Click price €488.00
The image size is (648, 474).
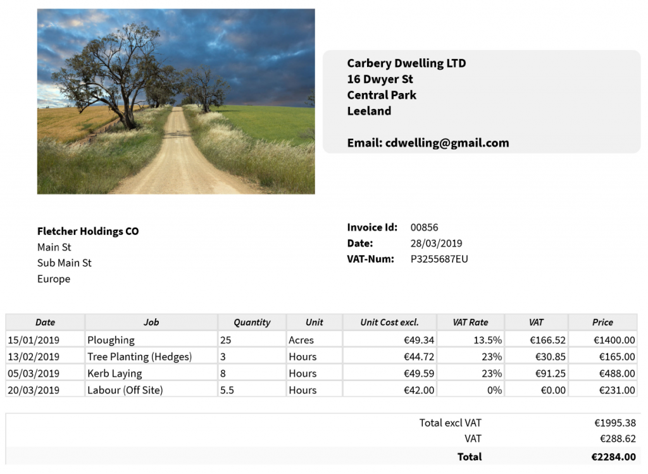[x=602, y=373]
